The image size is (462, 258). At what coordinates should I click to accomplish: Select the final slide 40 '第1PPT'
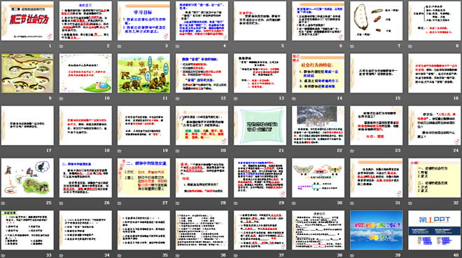click(x=434, y=230)
